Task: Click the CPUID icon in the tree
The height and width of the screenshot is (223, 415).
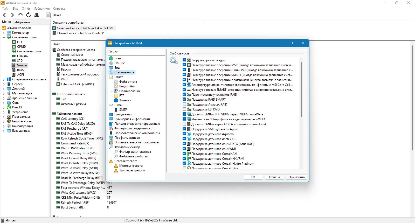Action: pos(14,47)
